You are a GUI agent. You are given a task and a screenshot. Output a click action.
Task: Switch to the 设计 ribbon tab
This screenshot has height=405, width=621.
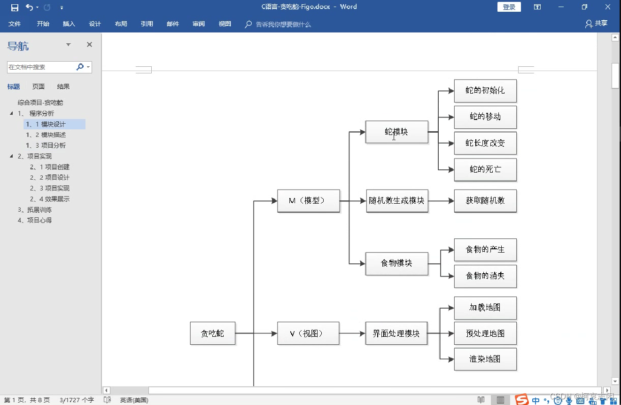[x=95, y=24]
